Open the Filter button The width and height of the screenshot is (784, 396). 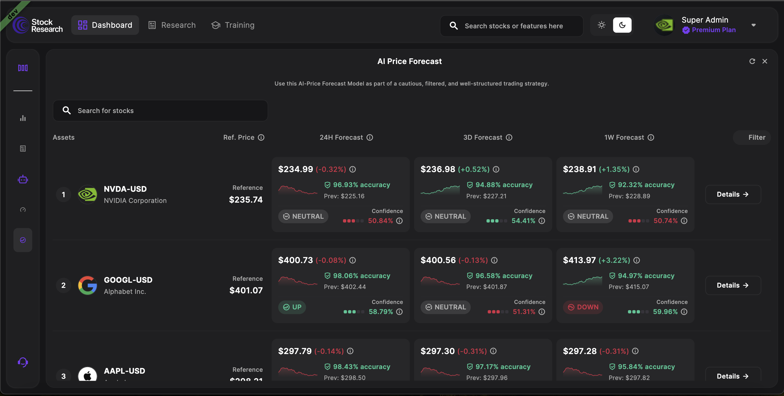752,137
